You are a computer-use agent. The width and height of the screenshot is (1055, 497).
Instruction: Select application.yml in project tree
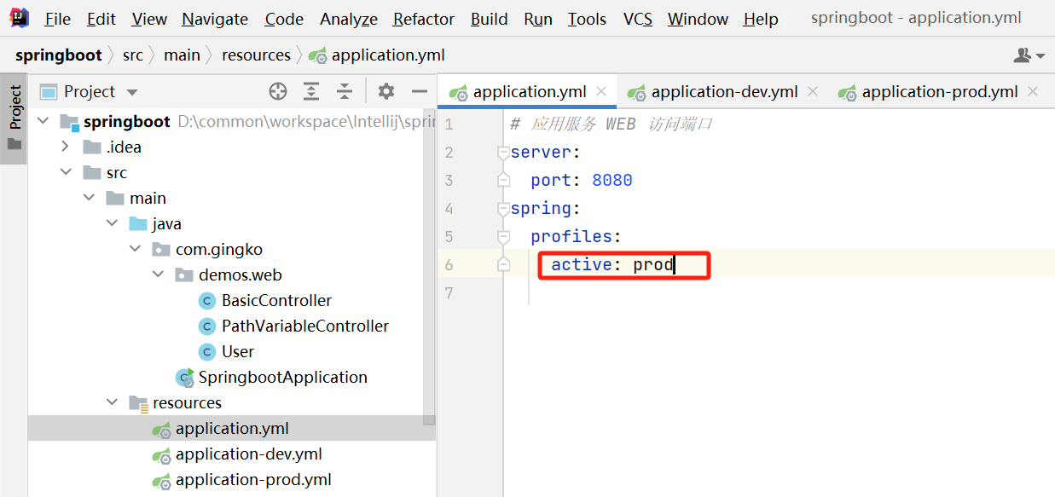point(232,429)
